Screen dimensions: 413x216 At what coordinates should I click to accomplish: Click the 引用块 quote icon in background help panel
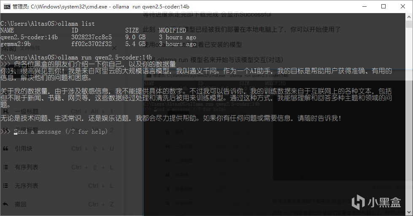pos(5,148)
